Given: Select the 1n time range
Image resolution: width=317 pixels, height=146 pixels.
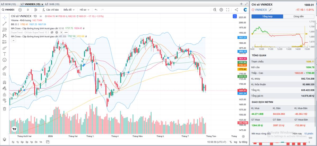Looking at the screenshot, I should click(41, 142).
